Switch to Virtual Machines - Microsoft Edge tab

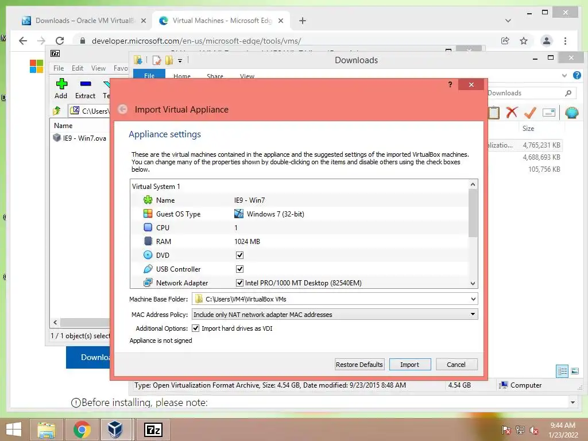(x=222, y=21)
